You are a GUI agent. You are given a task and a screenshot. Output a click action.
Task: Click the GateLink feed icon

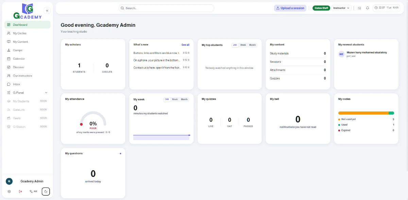click(9, 109)
